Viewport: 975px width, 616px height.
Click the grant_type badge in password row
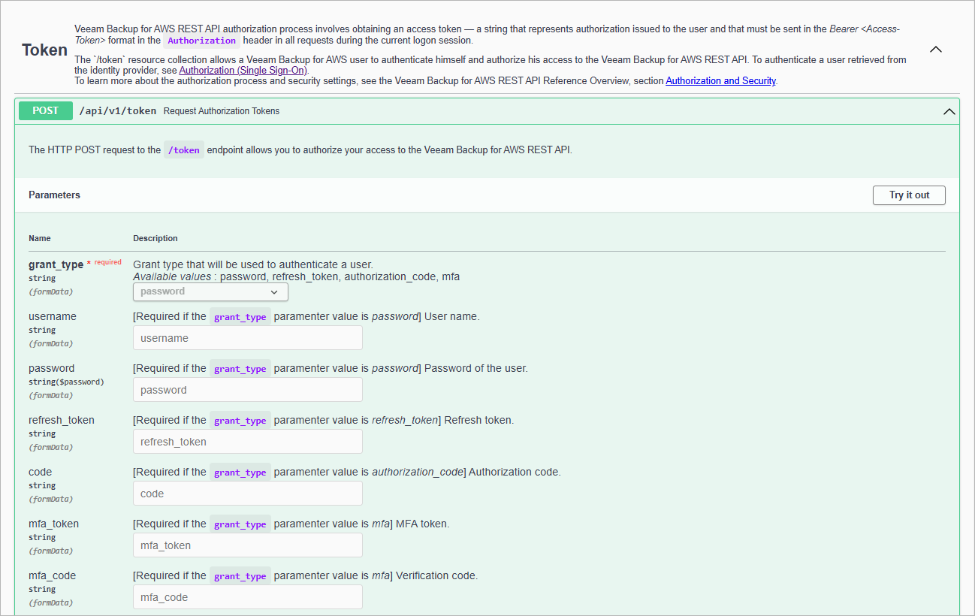240,368
